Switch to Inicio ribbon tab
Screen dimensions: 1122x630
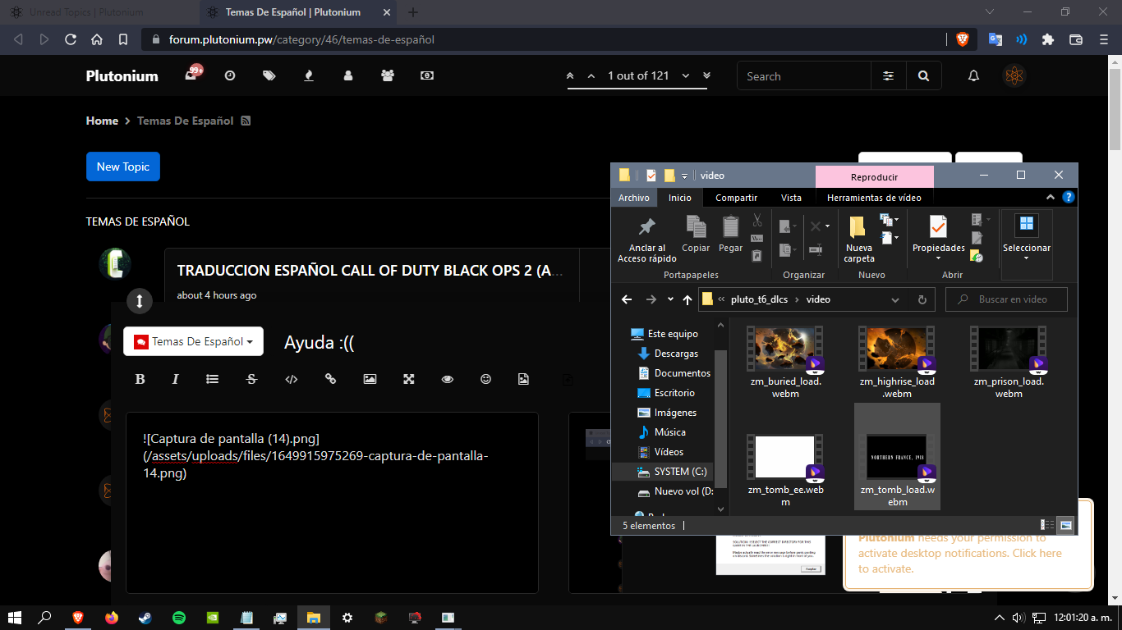coord(680,198)
